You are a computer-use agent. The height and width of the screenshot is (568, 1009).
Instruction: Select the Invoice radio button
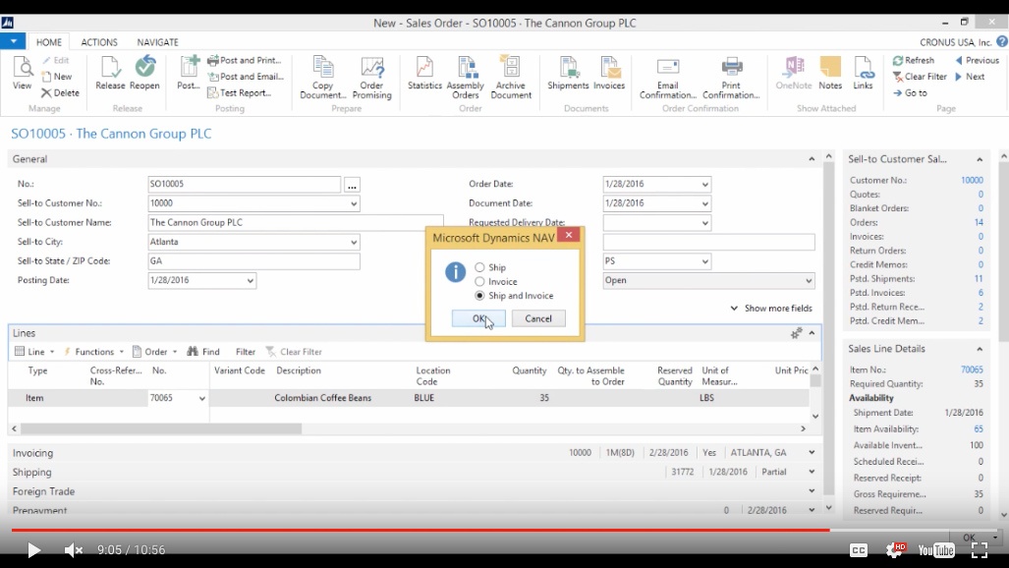479,282
